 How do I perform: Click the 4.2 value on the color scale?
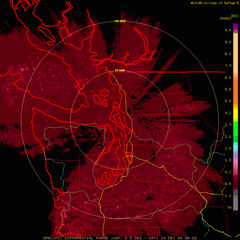pos(228,113)
